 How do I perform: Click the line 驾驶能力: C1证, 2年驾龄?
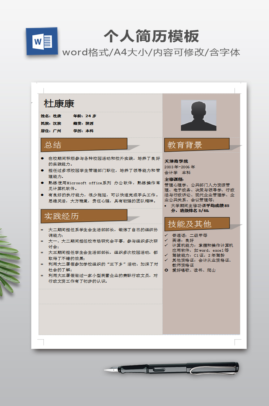(198, 255)
